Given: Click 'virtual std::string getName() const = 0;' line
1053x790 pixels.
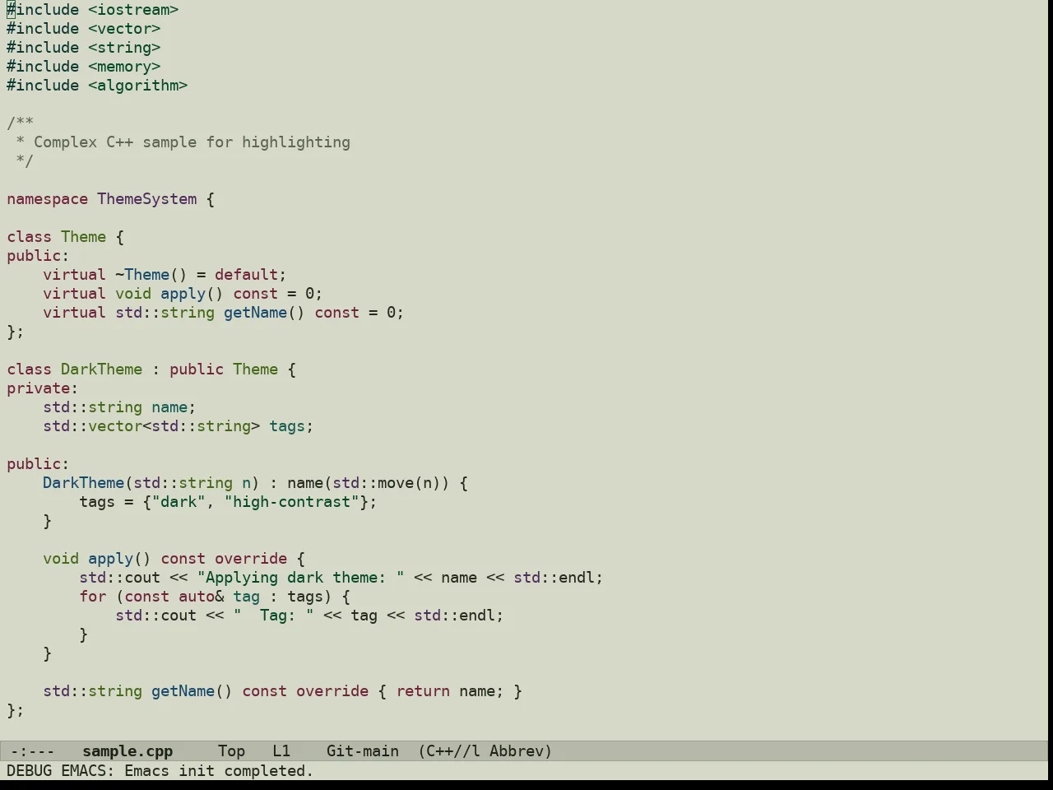Looking at the screenshot, I should [x=224, y=313].
